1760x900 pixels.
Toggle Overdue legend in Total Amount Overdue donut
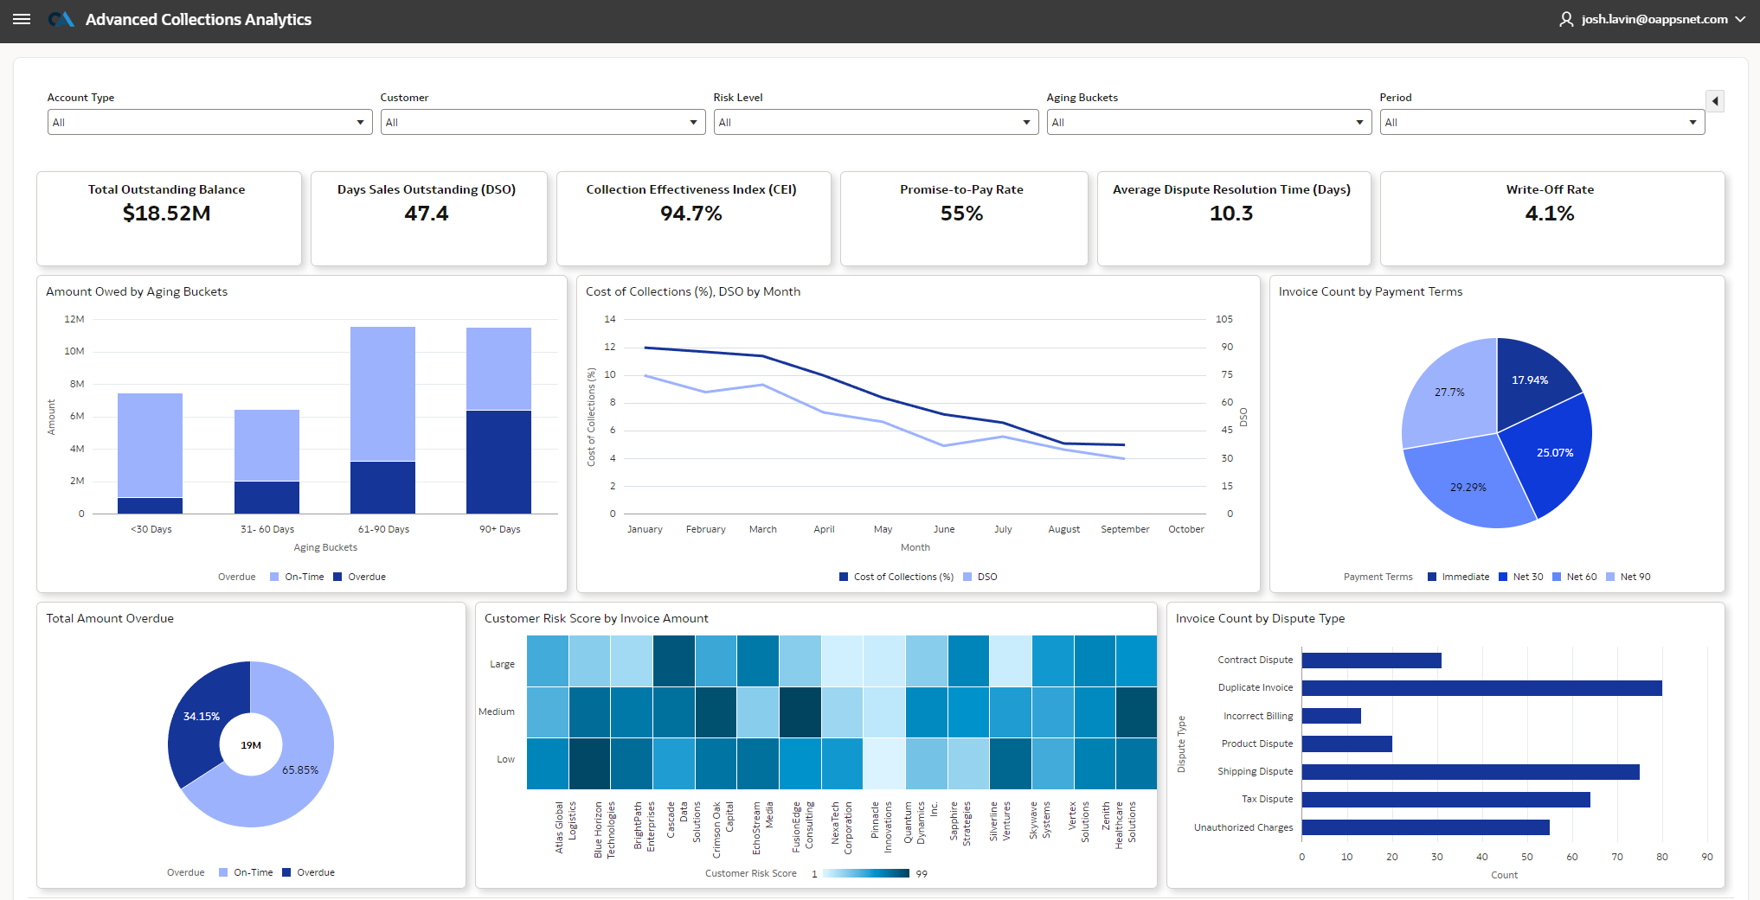click(x=308, y=872)
